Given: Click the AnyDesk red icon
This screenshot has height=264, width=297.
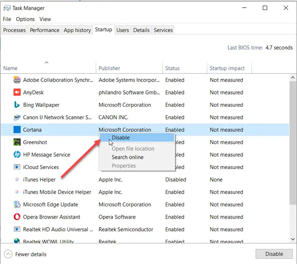Looking at the screenshot, I should [17, 92].
